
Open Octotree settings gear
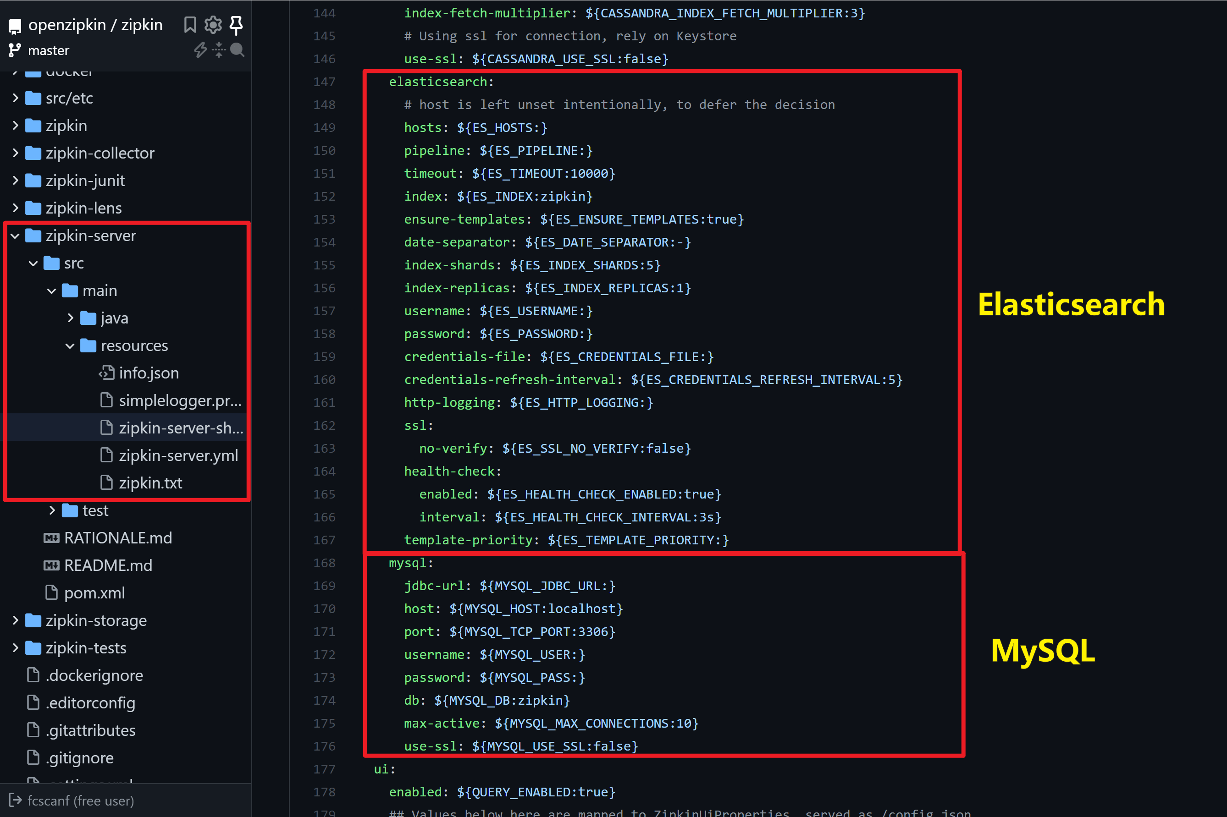213,24
